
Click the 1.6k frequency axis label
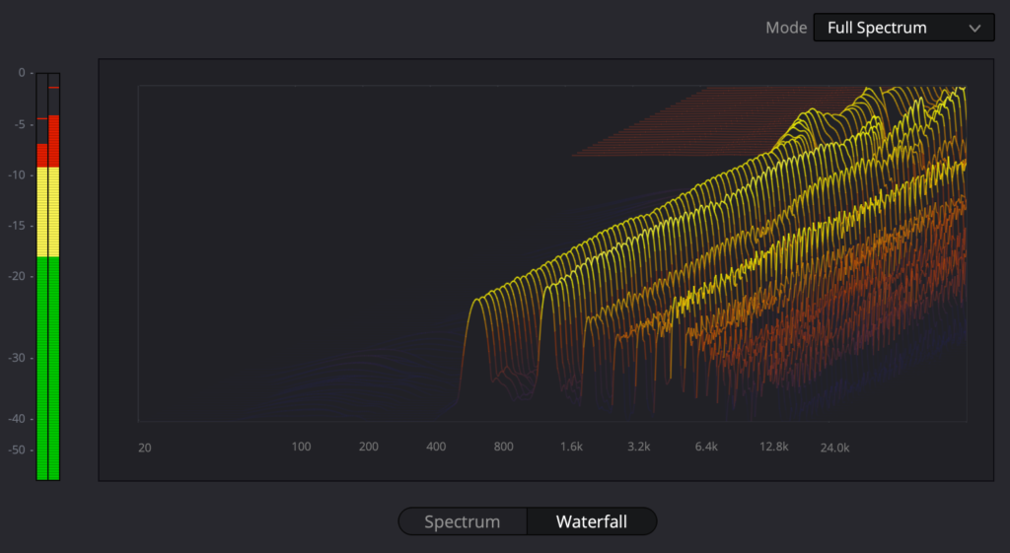click(x=571, y=447)
